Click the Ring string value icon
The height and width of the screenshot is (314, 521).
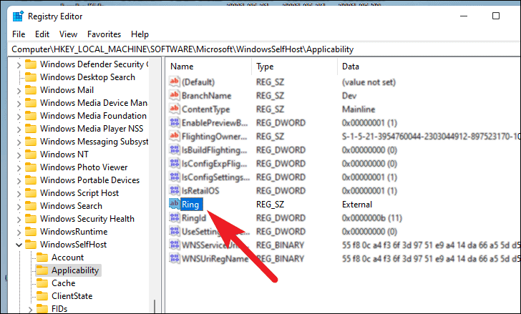click(x=174, y=204)
